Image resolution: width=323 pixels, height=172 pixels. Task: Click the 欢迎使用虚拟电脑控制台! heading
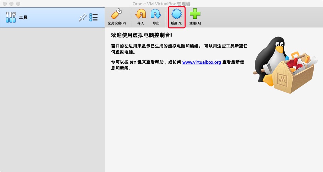(x=141, y=35)
